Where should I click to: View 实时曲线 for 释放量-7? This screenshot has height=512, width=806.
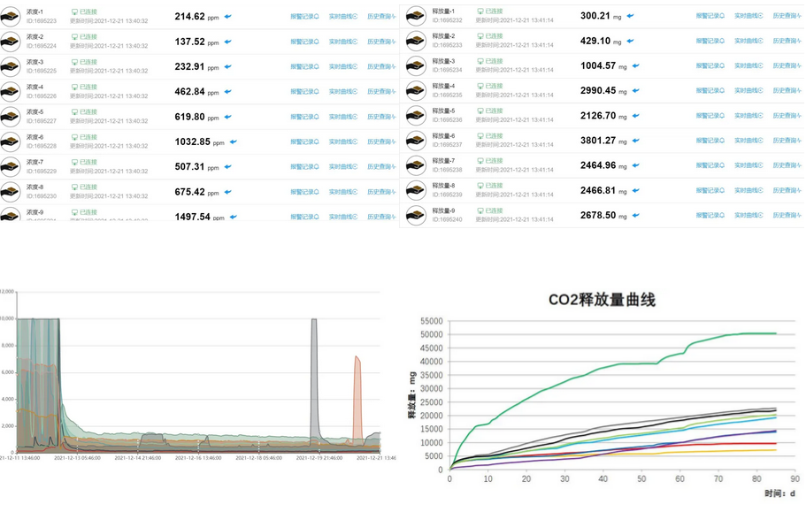coord(748,165)
